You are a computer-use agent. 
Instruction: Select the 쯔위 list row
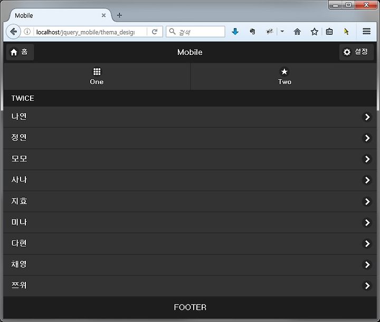(x=190, y=286)
